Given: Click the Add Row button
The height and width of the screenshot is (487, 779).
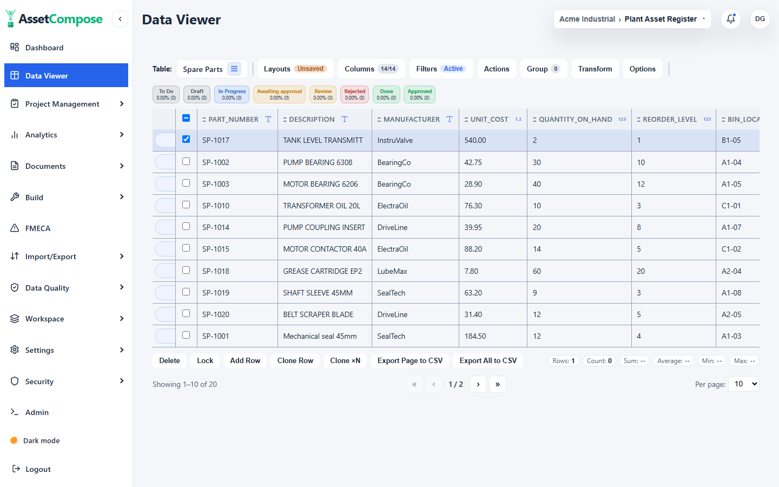Looking at the screenshot, I should tap(245, 360).
